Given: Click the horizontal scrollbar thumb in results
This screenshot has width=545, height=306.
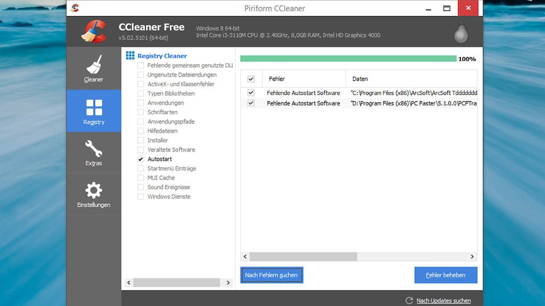Looking at the screenshot, I should coord(303,257).
